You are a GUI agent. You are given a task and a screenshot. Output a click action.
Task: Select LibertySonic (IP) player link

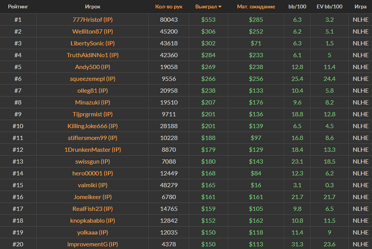coord(92,43)
